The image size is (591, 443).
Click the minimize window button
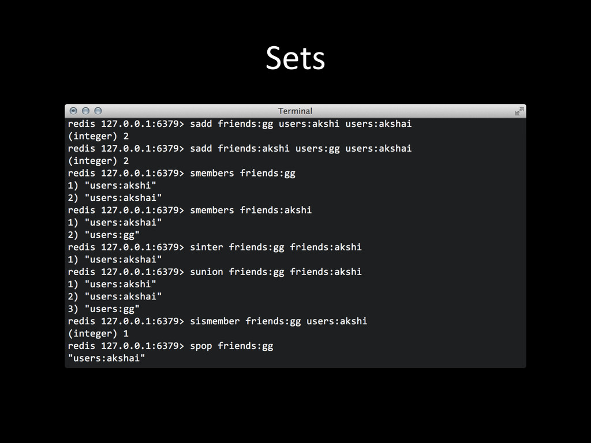pos(85,111)
